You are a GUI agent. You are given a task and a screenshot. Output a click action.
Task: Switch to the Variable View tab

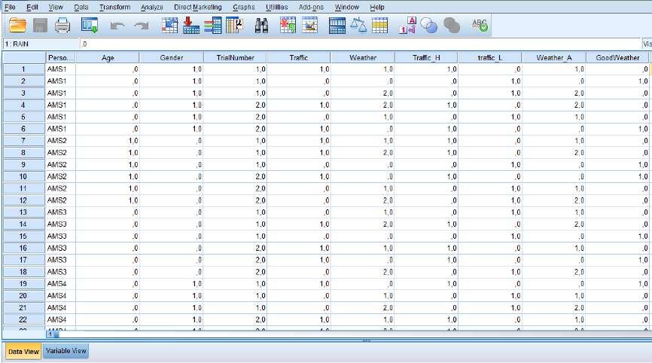(x=66, y=351)
